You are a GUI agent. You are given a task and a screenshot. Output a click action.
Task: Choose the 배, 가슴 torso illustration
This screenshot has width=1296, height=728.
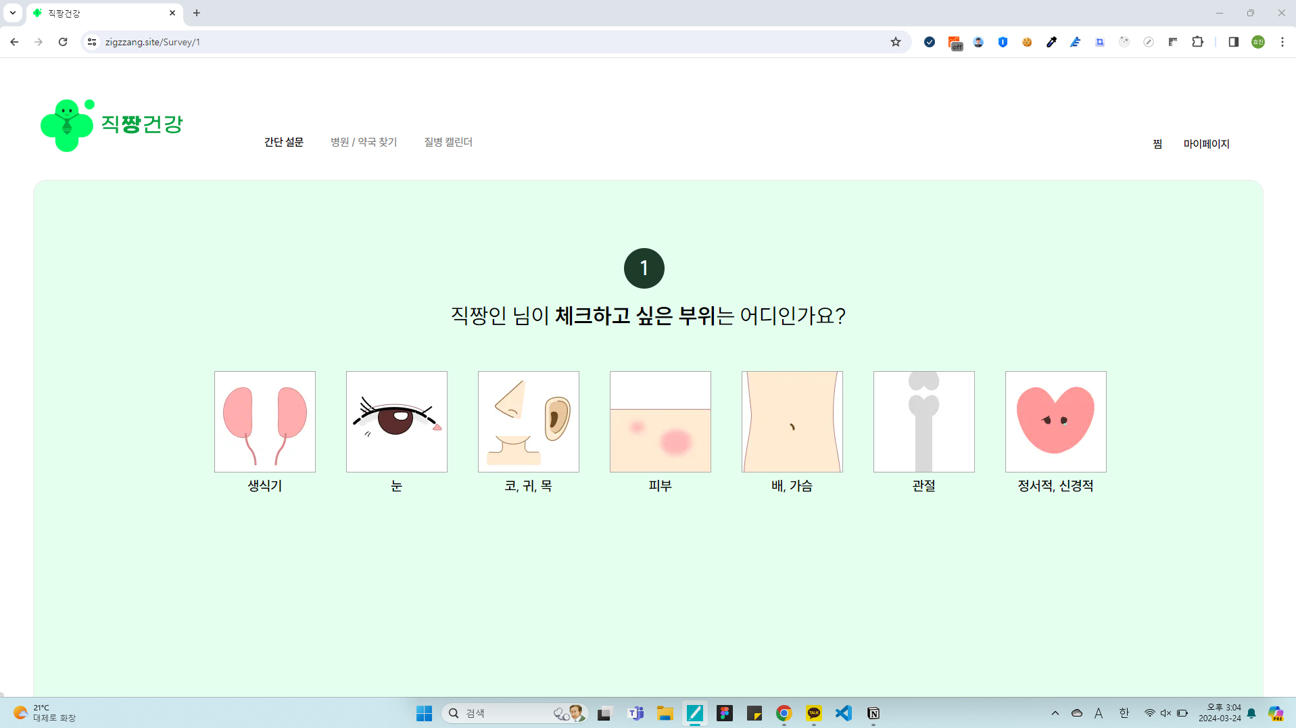tap(792, 421)
